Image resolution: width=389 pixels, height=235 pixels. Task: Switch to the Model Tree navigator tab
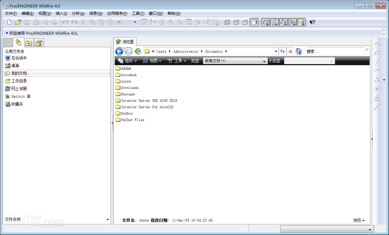pyautogui.click(x=8, y=42)
